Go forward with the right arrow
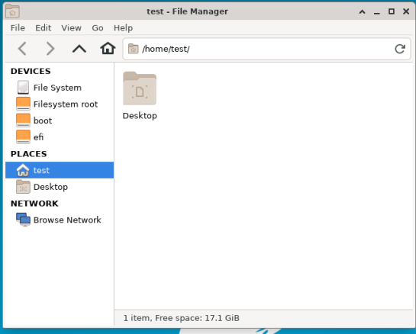The image size is (416, 334). tap(50, 49)
